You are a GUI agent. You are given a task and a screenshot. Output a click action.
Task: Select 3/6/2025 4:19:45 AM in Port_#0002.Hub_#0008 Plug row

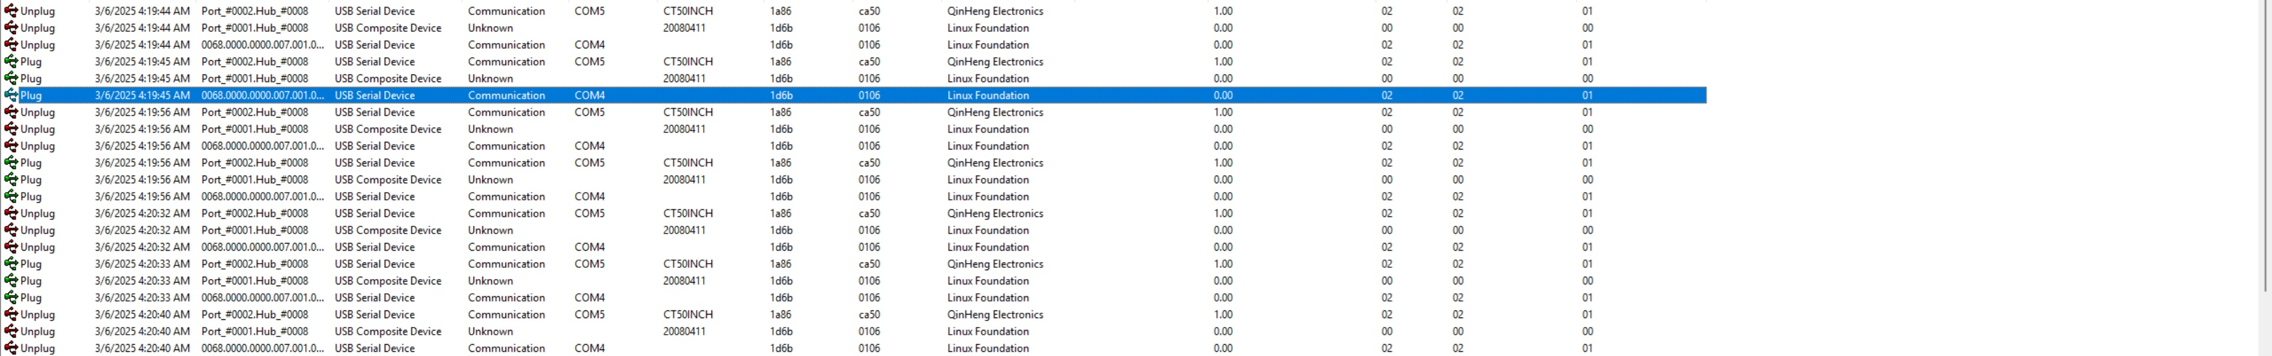click(x=142, y=62)
